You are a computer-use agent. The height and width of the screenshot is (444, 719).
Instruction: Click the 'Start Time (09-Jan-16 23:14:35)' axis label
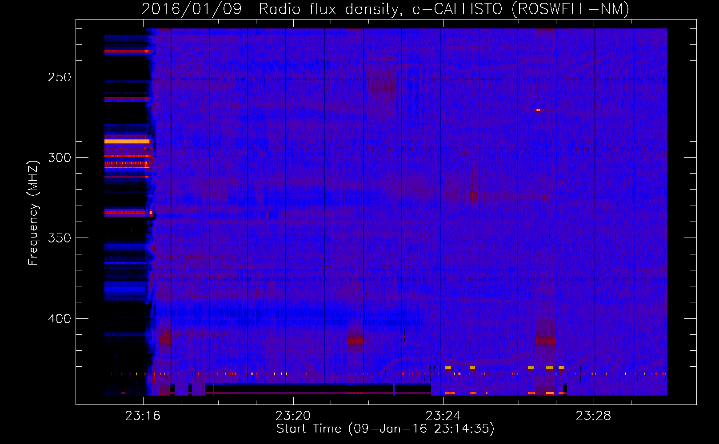click(x=385, y=429)
